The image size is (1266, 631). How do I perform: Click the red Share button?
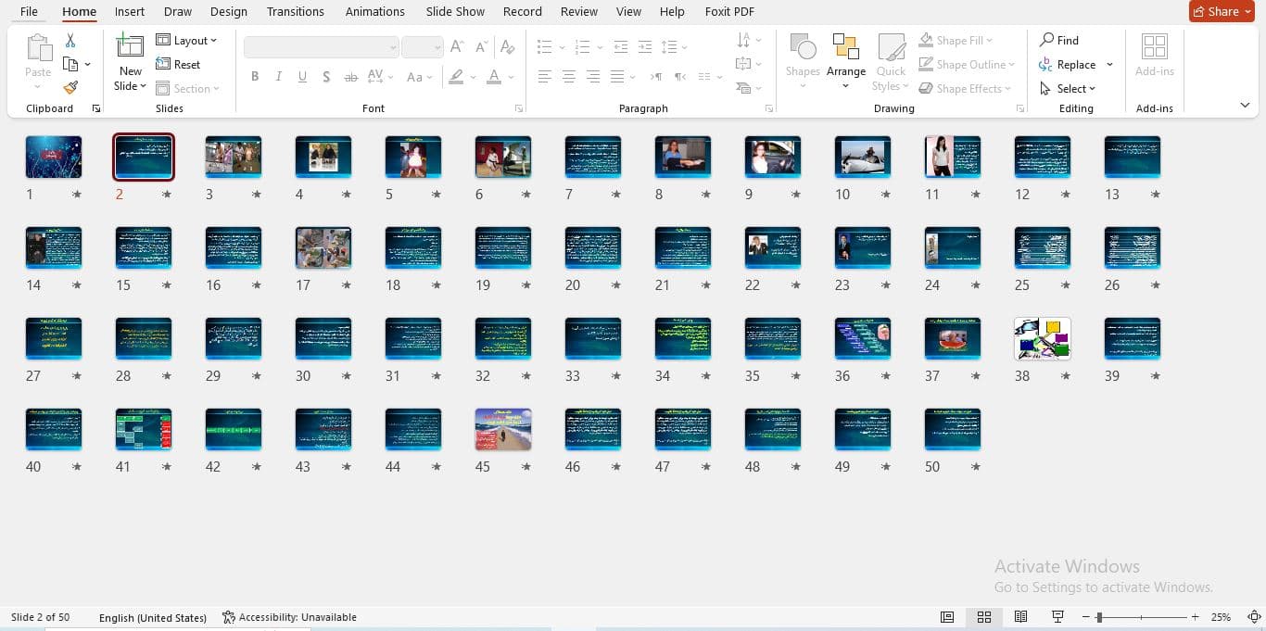(x=1222, y=11)
